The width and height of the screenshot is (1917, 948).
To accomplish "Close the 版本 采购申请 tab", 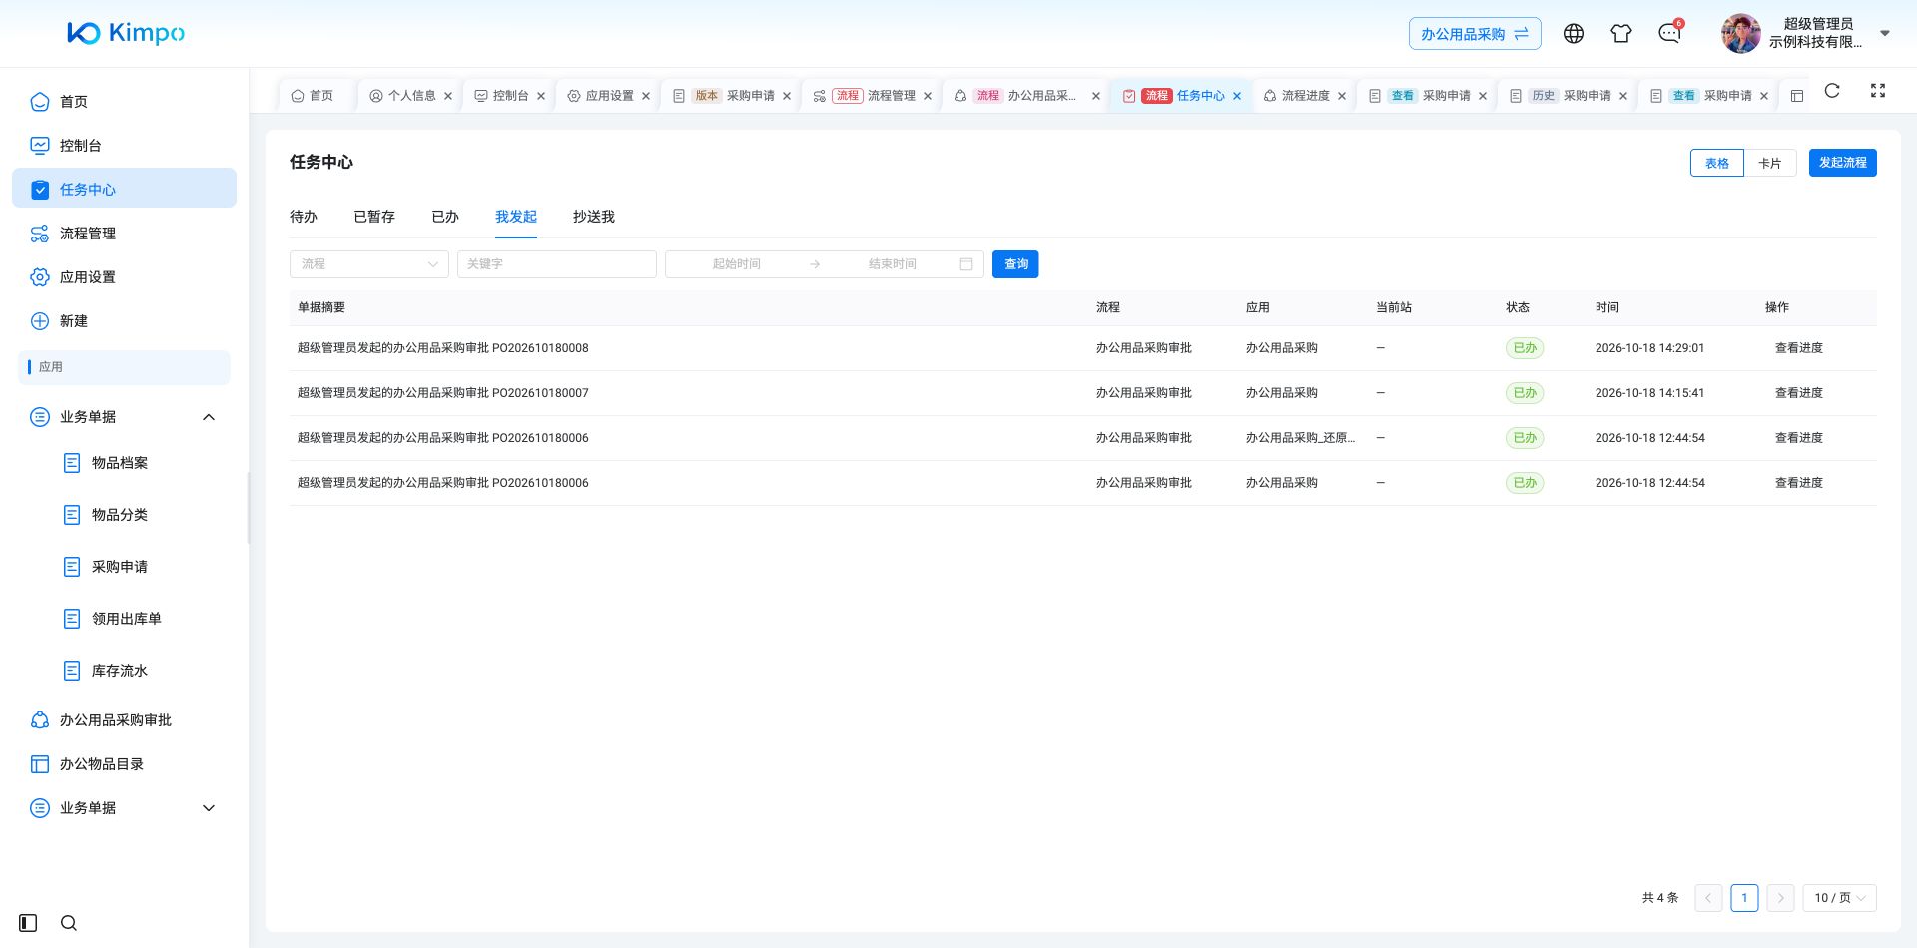I will (x=787, y=96).
